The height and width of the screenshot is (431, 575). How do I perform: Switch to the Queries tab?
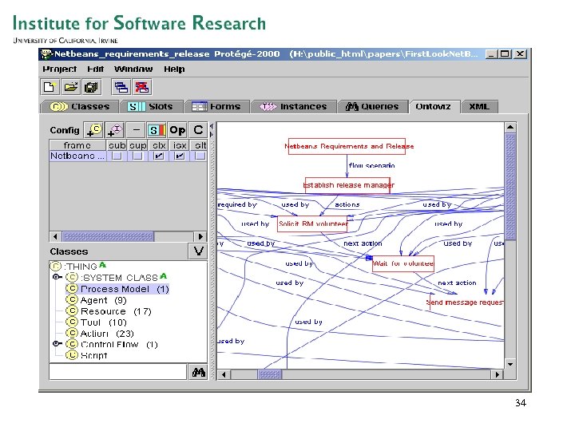tap(372, 107)
